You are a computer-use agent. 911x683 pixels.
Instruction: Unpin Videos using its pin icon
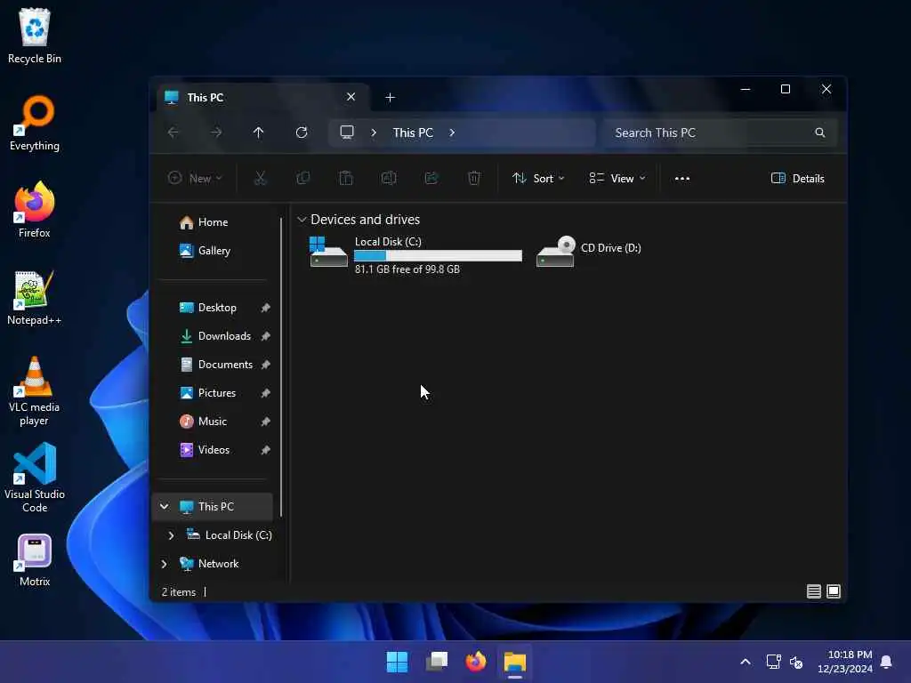[265, 450]
